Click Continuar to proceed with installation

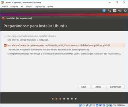(x=115, y=87)
